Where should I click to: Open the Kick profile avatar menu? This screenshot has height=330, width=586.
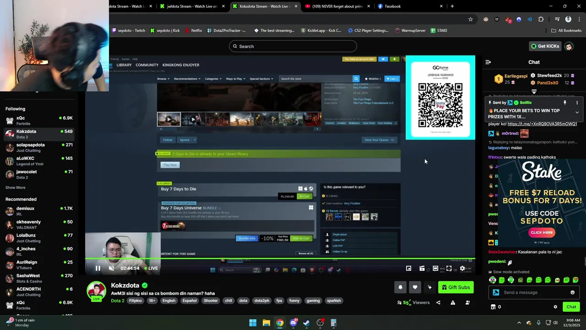click(569, 46)
